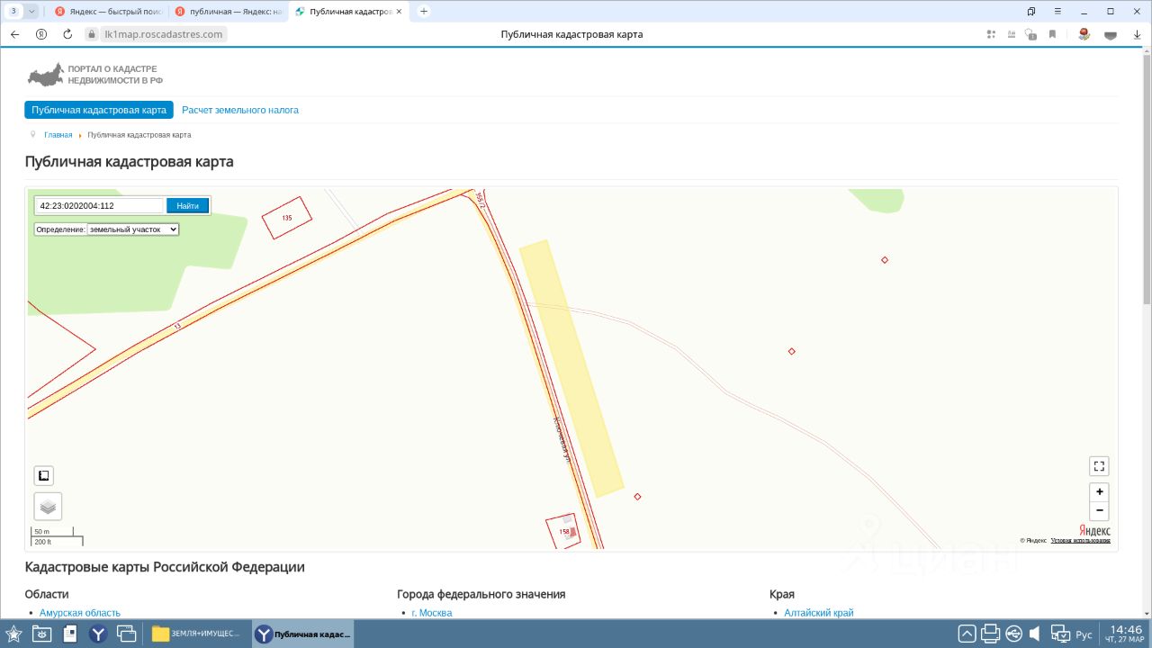
Task: Open a new browser tab with plus
Action: click(x=424, y=11)
